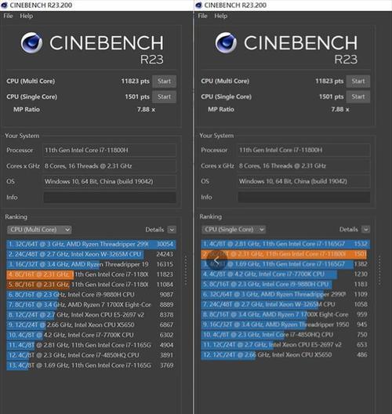This screenshot has height=414, width=392.
Task: Select single-core row 1 i7-1165G7 scoring 1532
Action: point(285,244)
